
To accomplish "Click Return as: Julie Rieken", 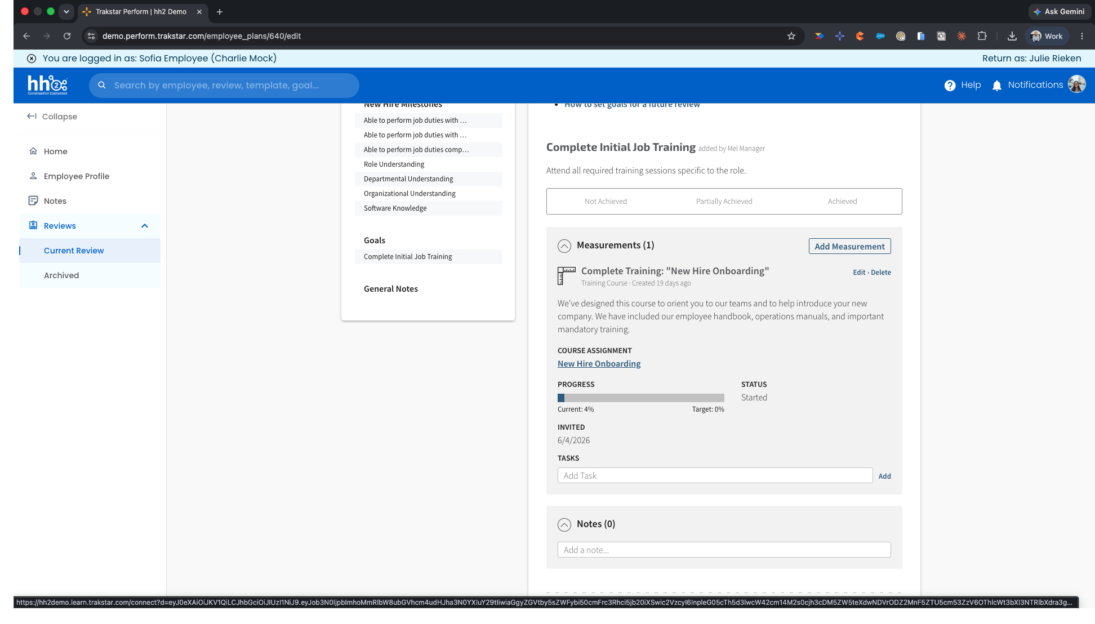I will 1031,59.
